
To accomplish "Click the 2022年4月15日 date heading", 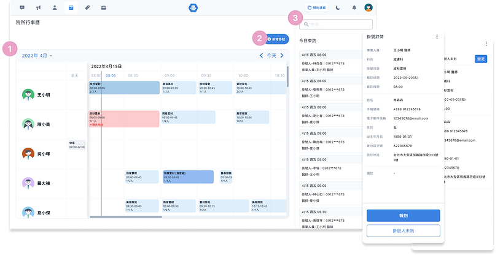I will (x=106, y=67).
